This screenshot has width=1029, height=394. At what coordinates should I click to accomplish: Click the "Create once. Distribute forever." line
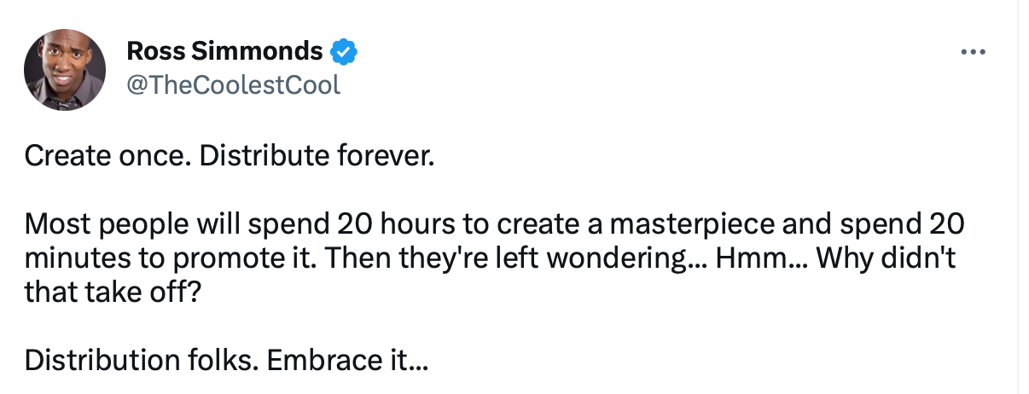tap(230, 156)
